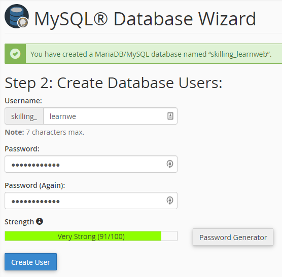Click the Create User button
The width and height of the screenshot is (282, 277).
point(31,262)
